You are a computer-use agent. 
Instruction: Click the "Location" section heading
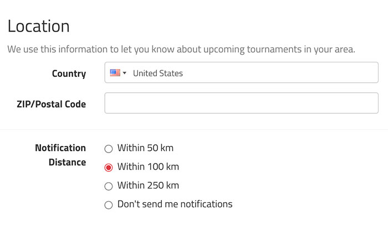click(x=39, y=26)
